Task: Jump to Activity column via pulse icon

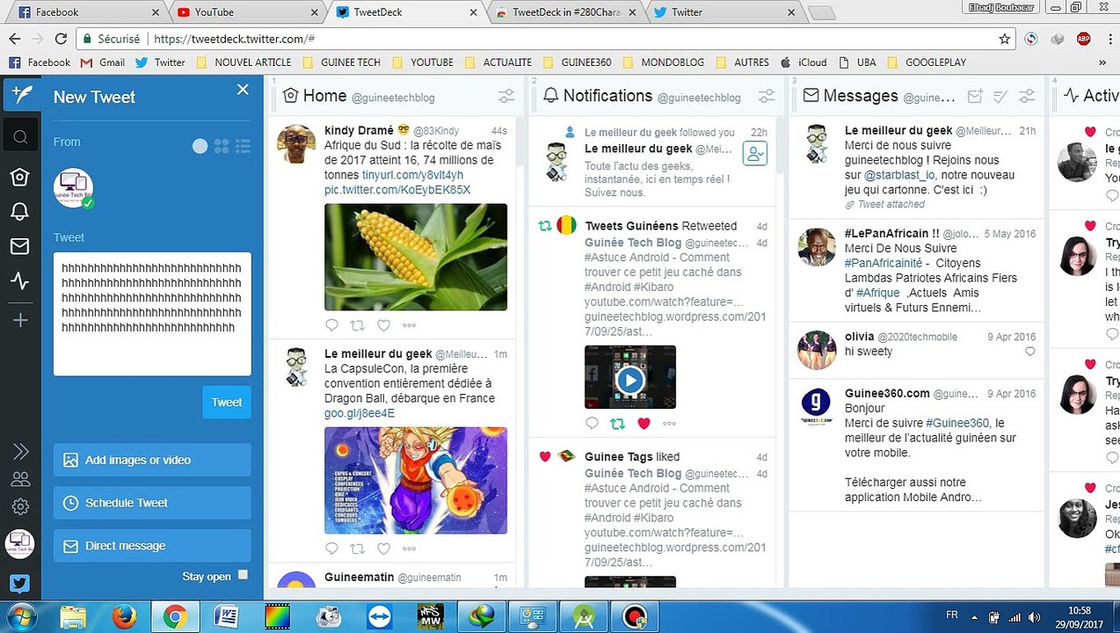Action: tap(19, 281)
